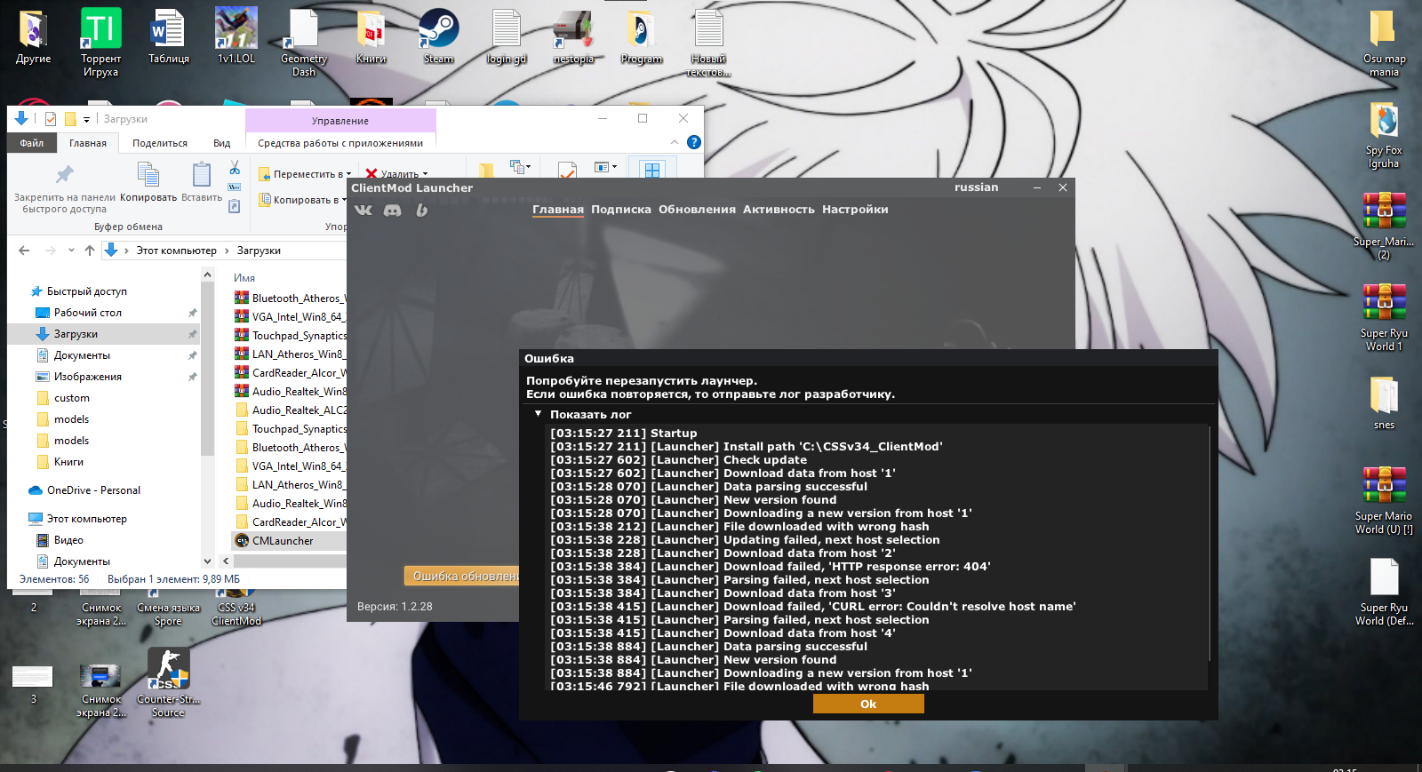
Task: Open the Вид ribbon tab
Action: (221, 143)
